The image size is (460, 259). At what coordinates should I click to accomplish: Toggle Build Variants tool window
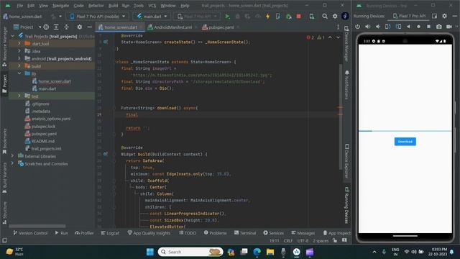pyautogui.click(x=4, y=178)
